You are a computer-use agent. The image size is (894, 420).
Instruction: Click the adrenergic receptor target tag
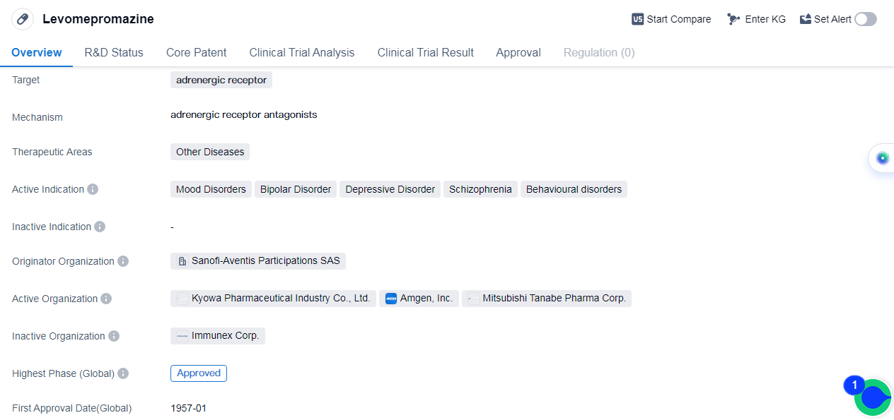221,80
